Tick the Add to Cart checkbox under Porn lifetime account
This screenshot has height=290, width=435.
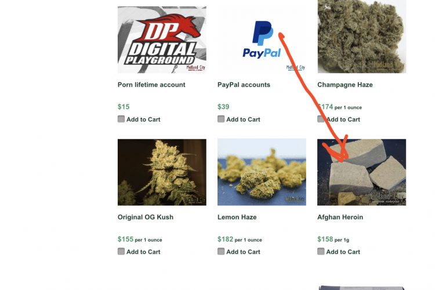[x=121, y=119]
